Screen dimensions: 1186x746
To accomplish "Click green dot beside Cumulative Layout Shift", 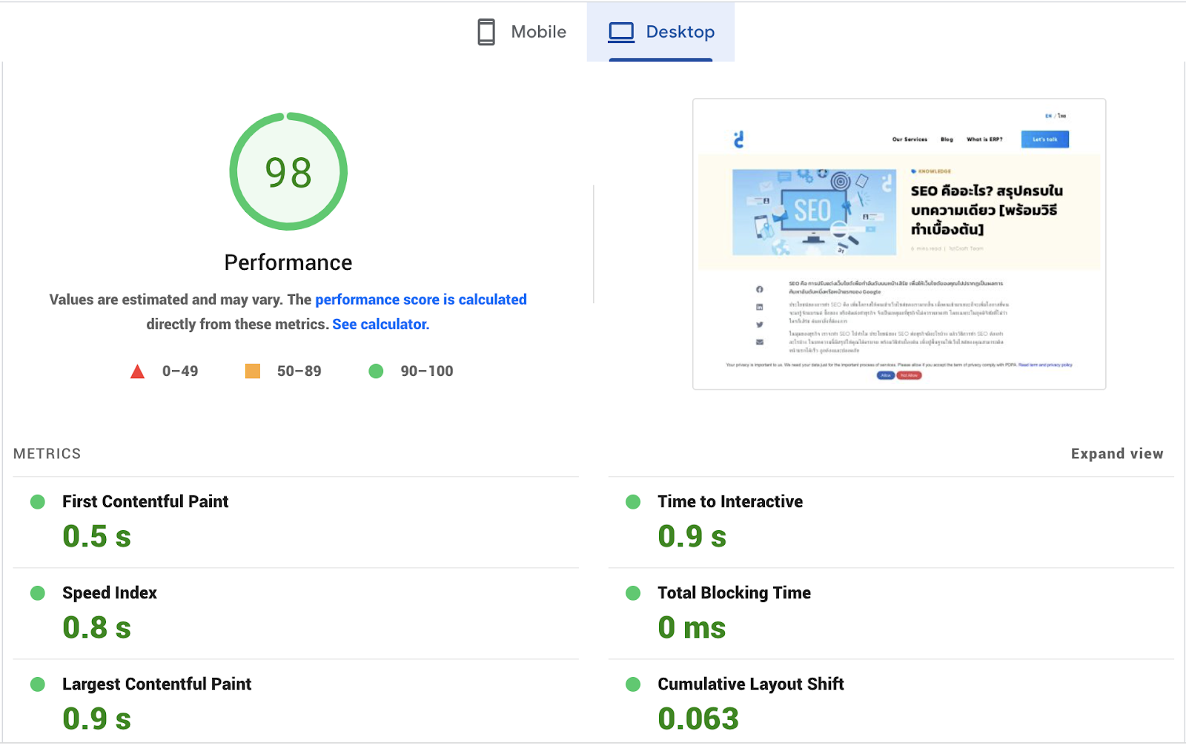I will click(633, 684).
